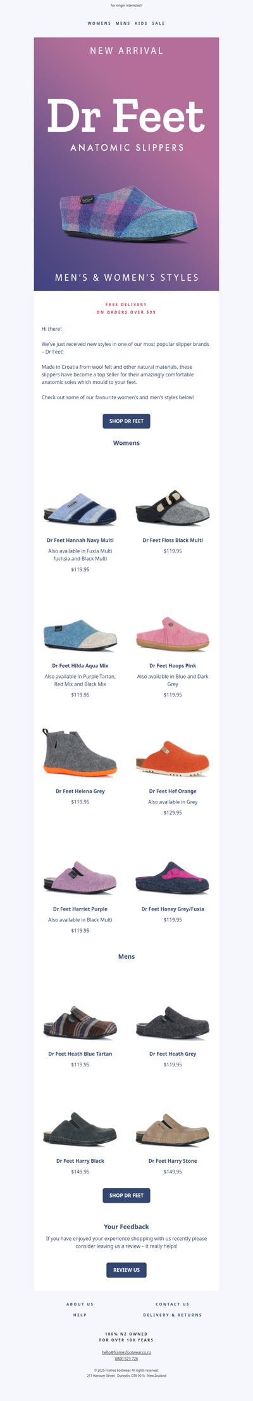253x1401 pixels.
Task: Select the Dr Feet Hoops Pink title
Action: [173, 666]
